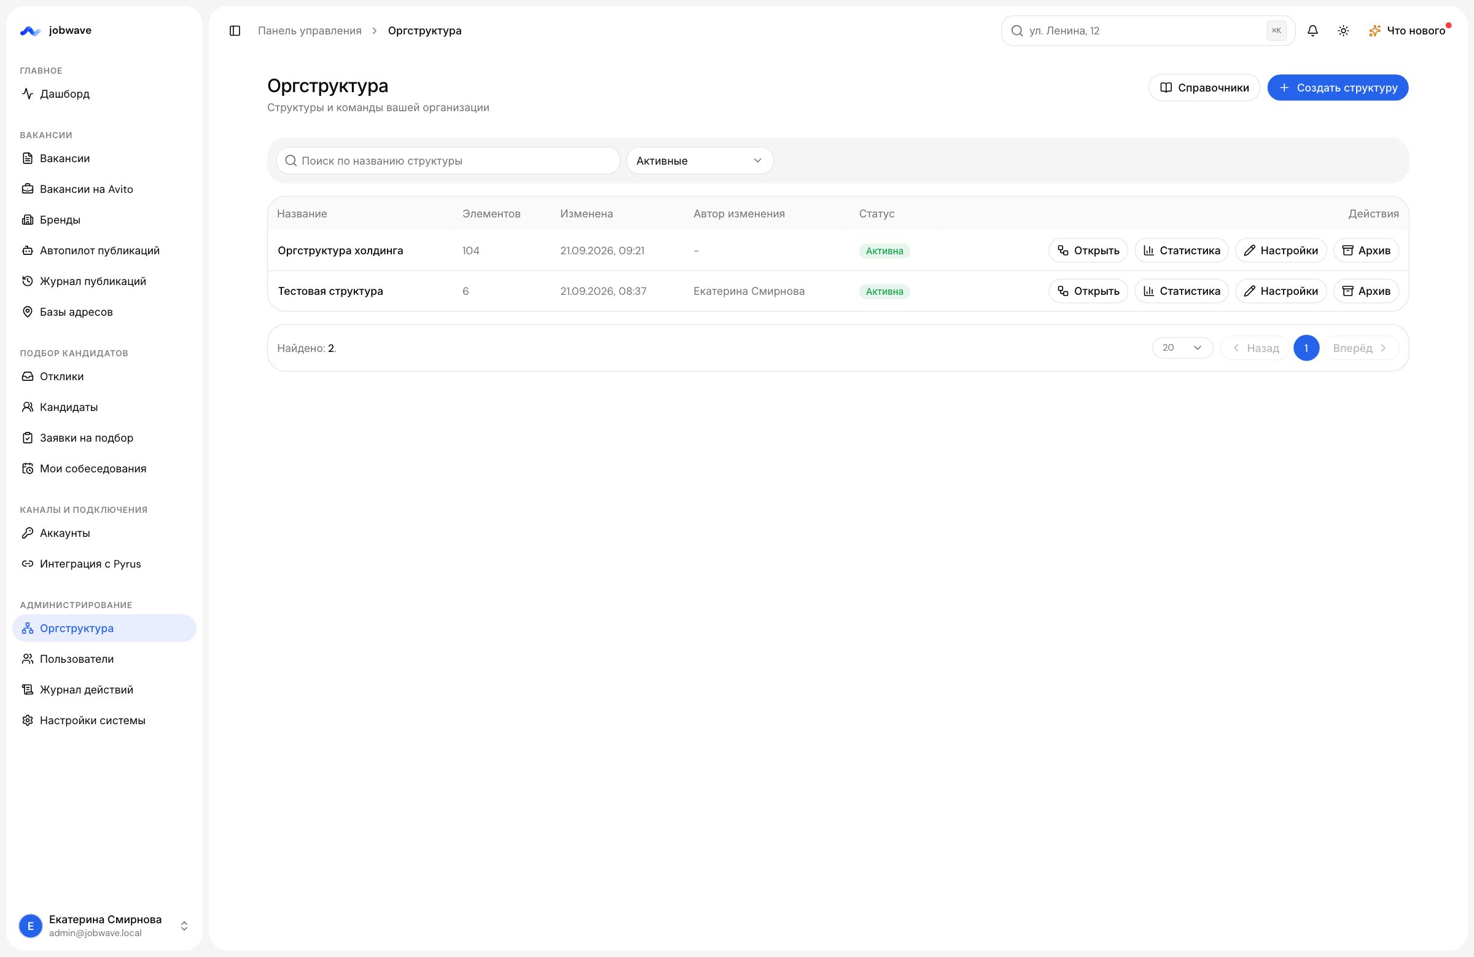View Статистика for Оргструктура холдинга
1474x957 pixels.
pos(1181,250)
